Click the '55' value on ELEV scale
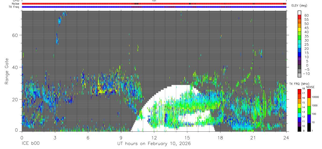 (x=307, y=20)
